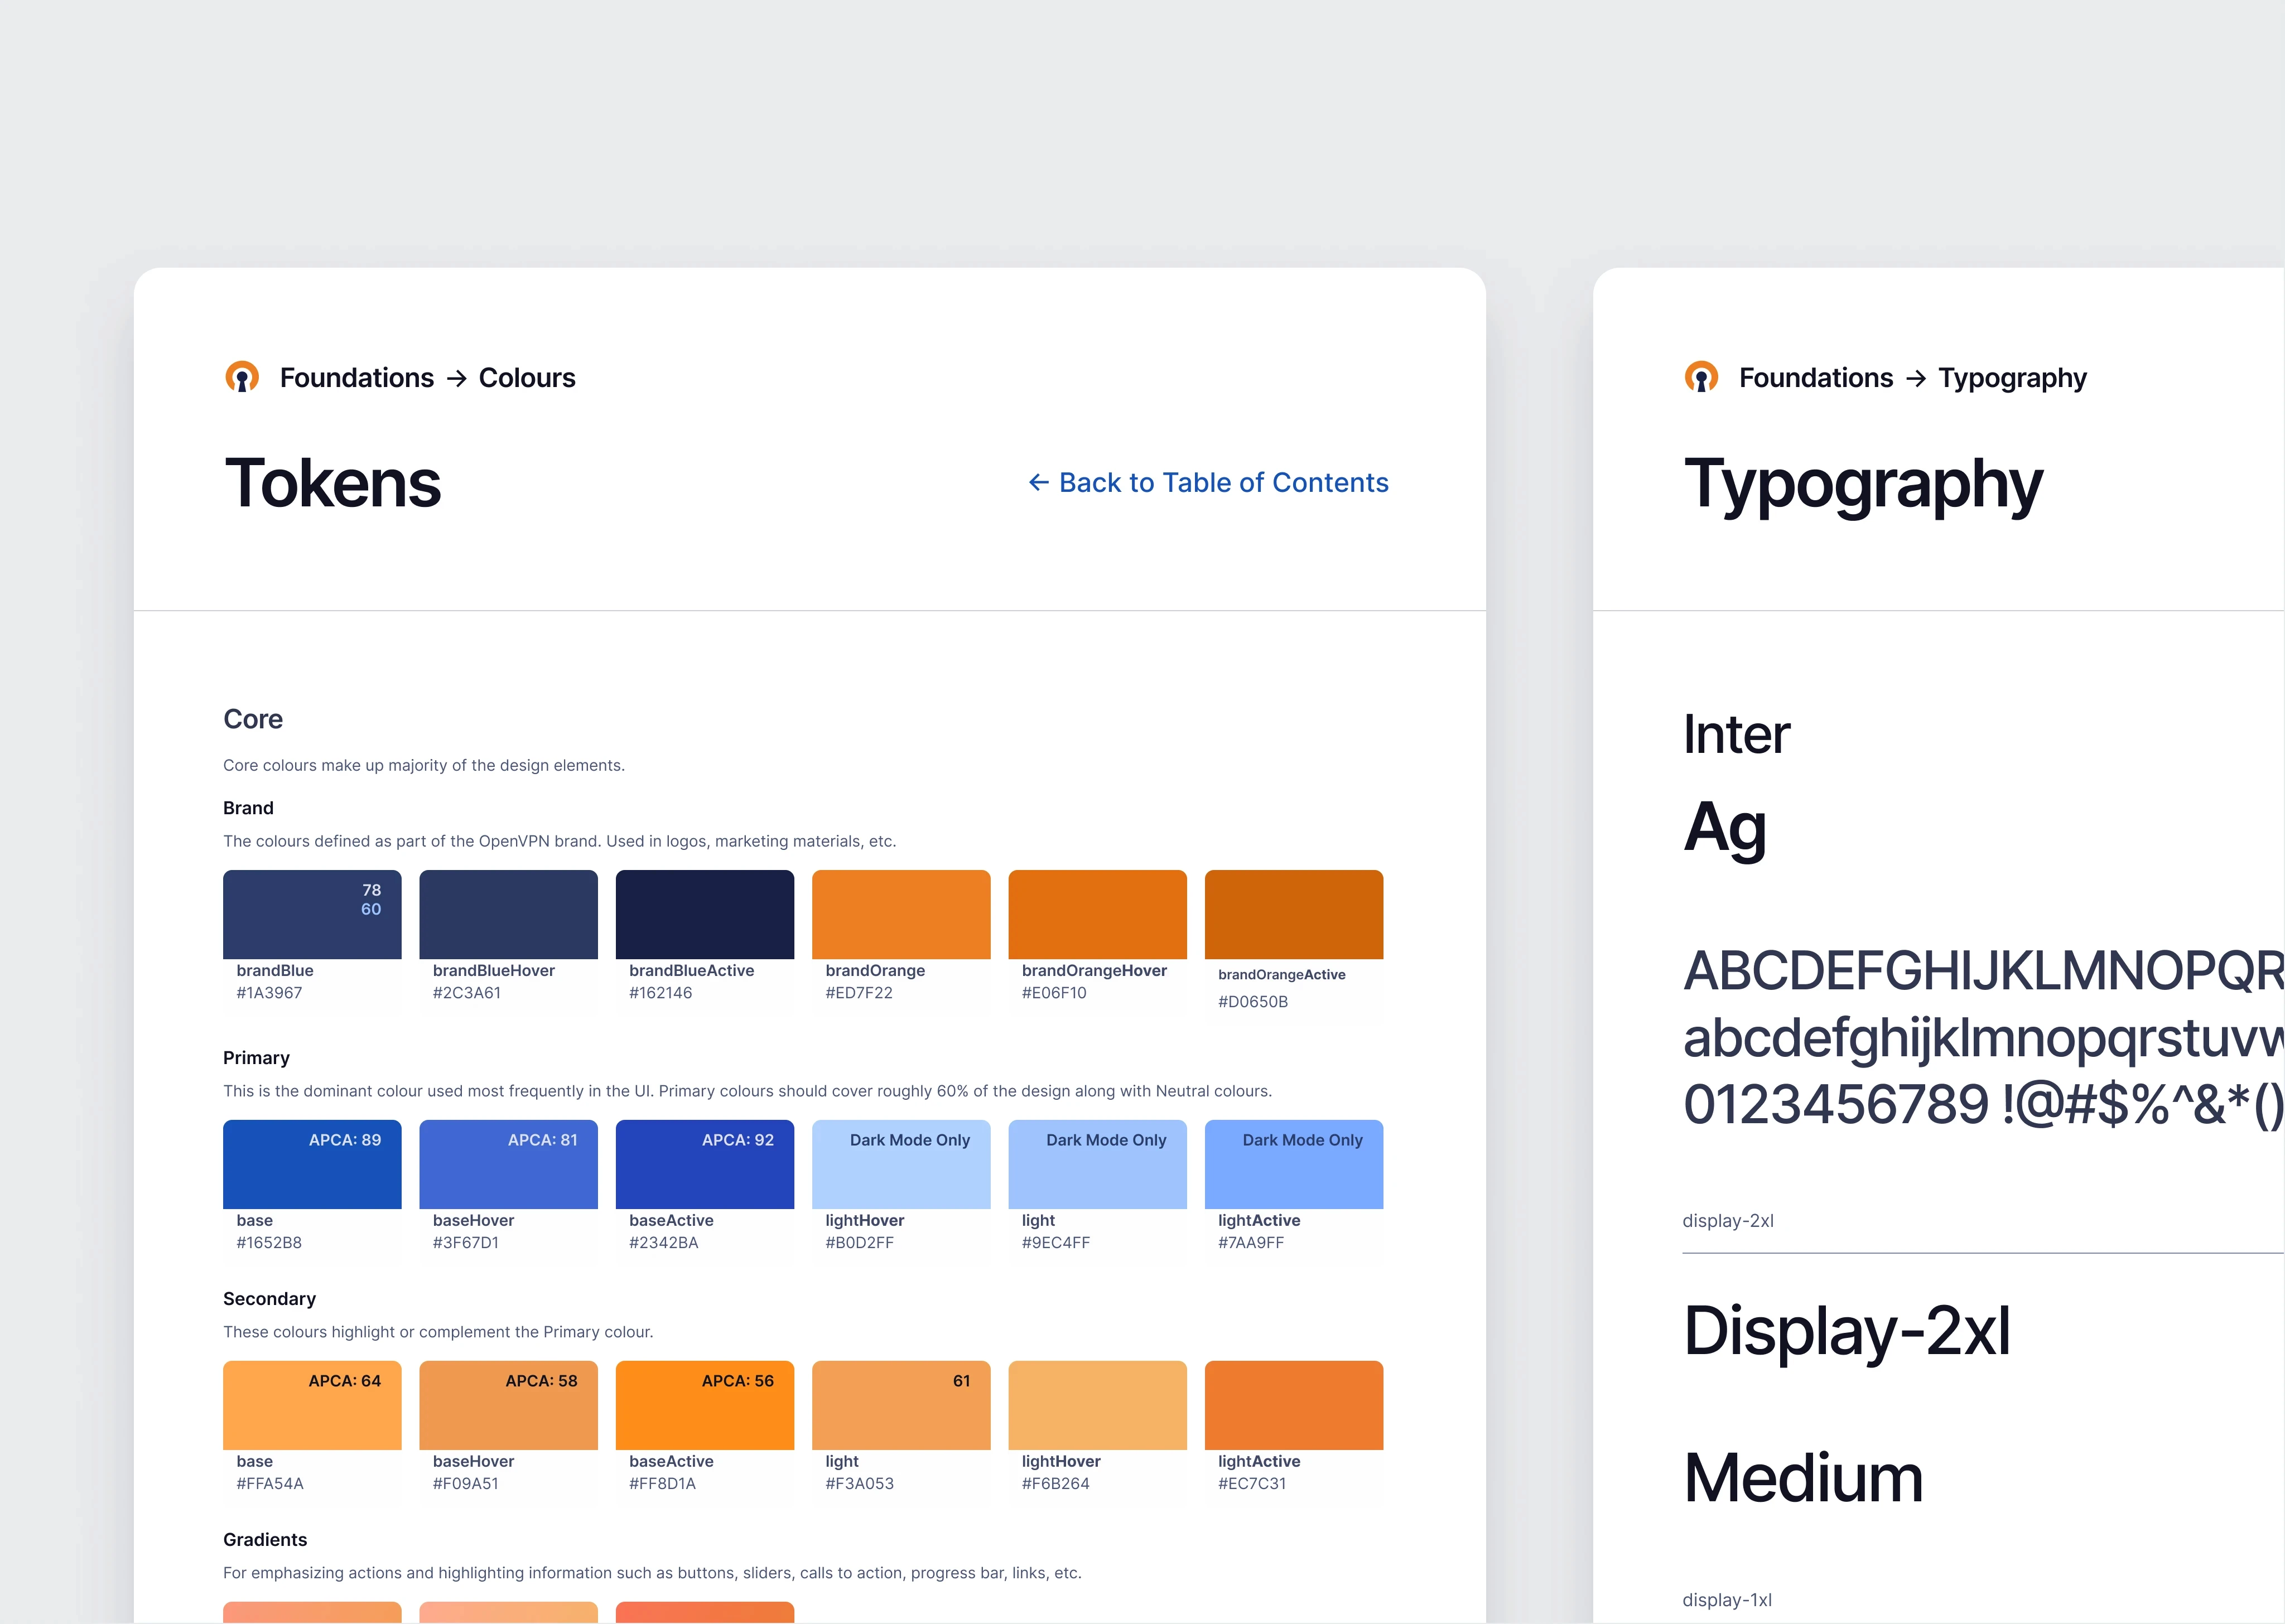Image resolution: width=2285 pixels, height=1624 pixels.
Task: Pick the brandOrange #ED7F22 swatch
Action: click(901, 915)
